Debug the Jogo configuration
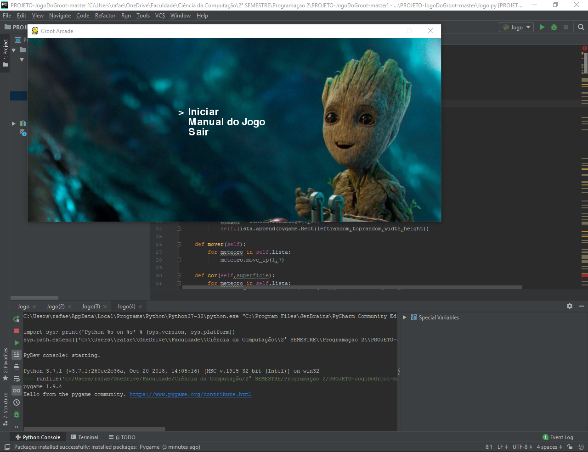This screenshot has width=588, height=452. (x=553, y=27)
